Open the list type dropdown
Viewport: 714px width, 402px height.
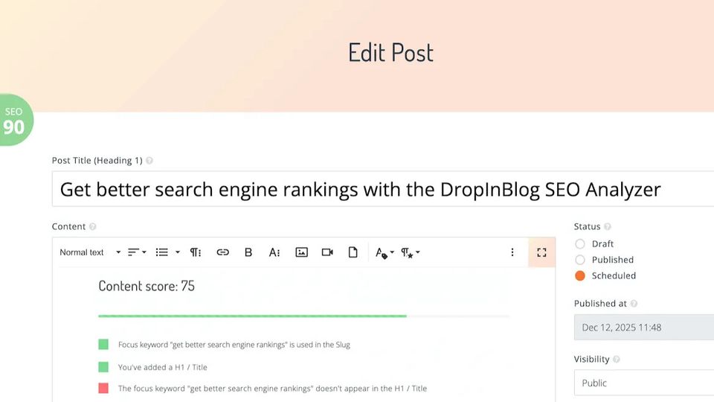167,252
